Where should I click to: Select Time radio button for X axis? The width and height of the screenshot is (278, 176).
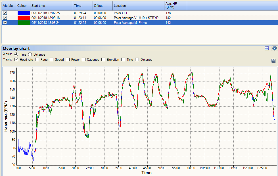pyautogui.click(x=16, y=55)
